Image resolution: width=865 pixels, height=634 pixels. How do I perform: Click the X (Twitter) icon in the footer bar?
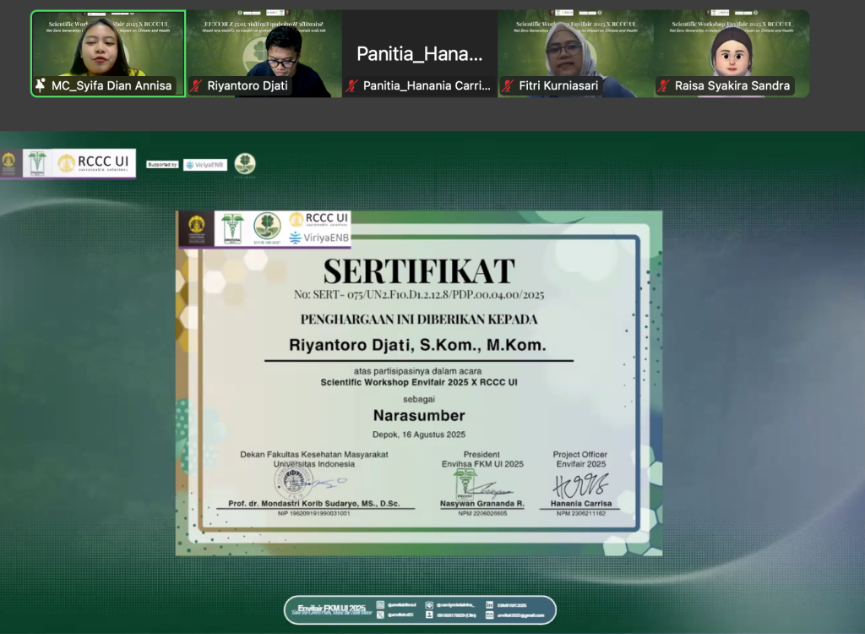[x=380, y=615]
